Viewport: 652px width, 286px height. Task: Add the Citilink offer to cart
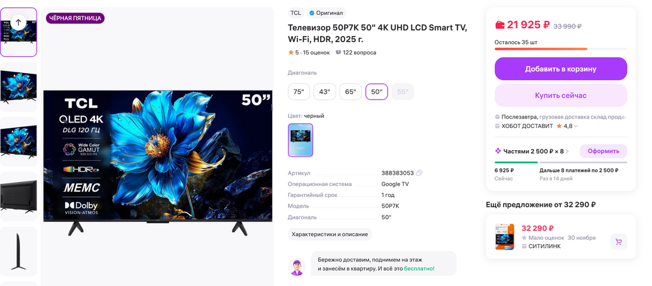619,242
